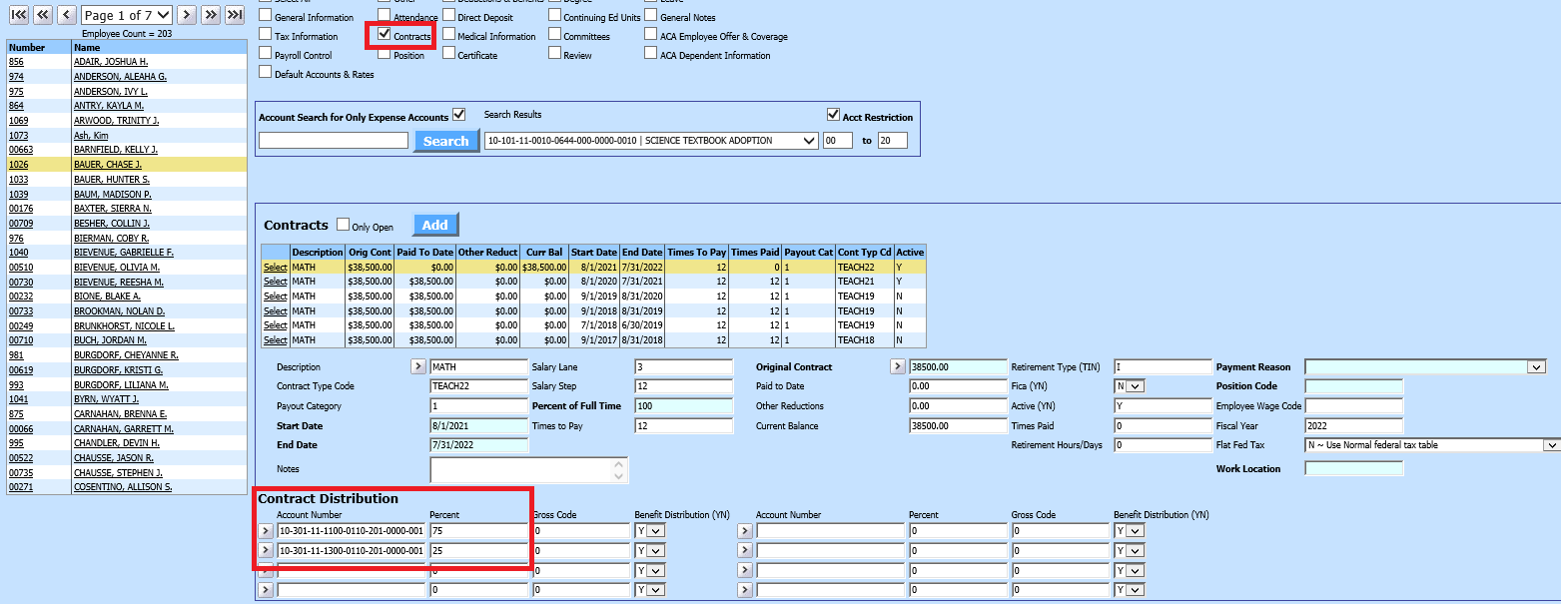
Task: Open the Page 1 of 7 dropdown
Action: coord(127,15)
